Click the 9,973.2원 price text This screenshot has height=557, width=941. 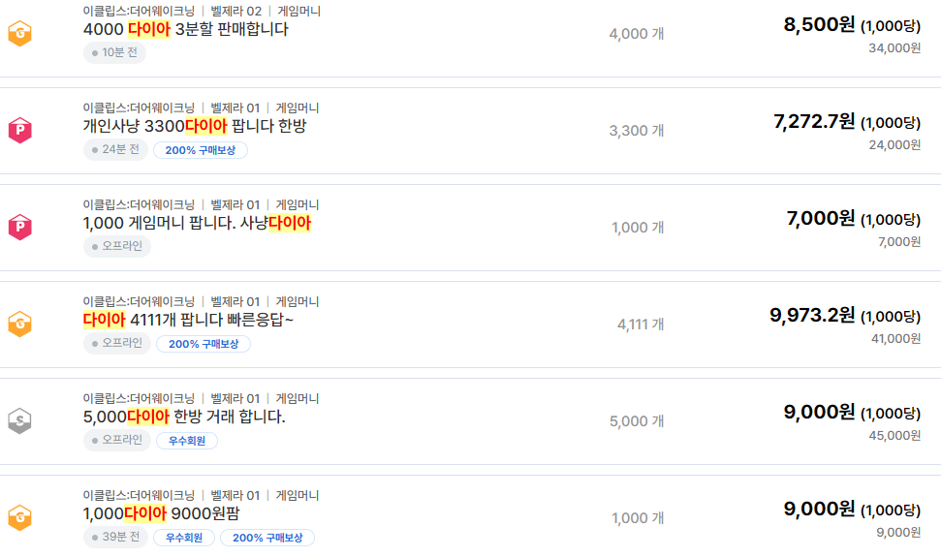(812, 315)
